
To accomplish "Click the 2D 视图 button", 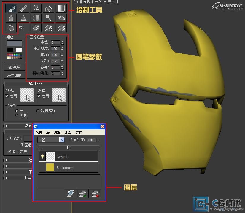I will [14, 67].
